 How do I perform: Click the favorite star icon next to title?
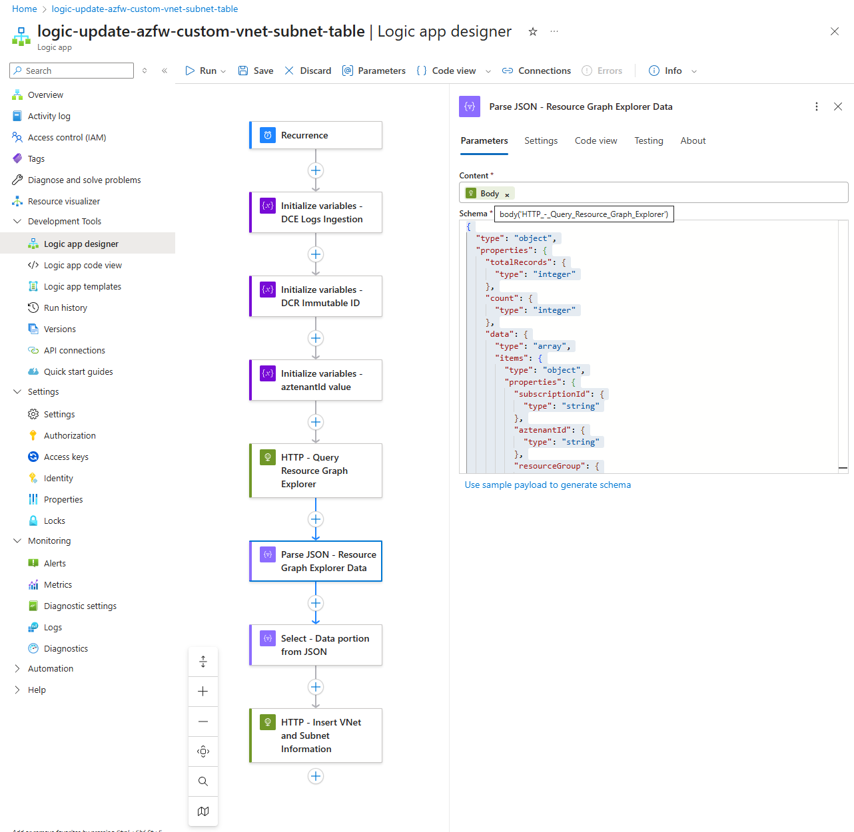(533, 32)
